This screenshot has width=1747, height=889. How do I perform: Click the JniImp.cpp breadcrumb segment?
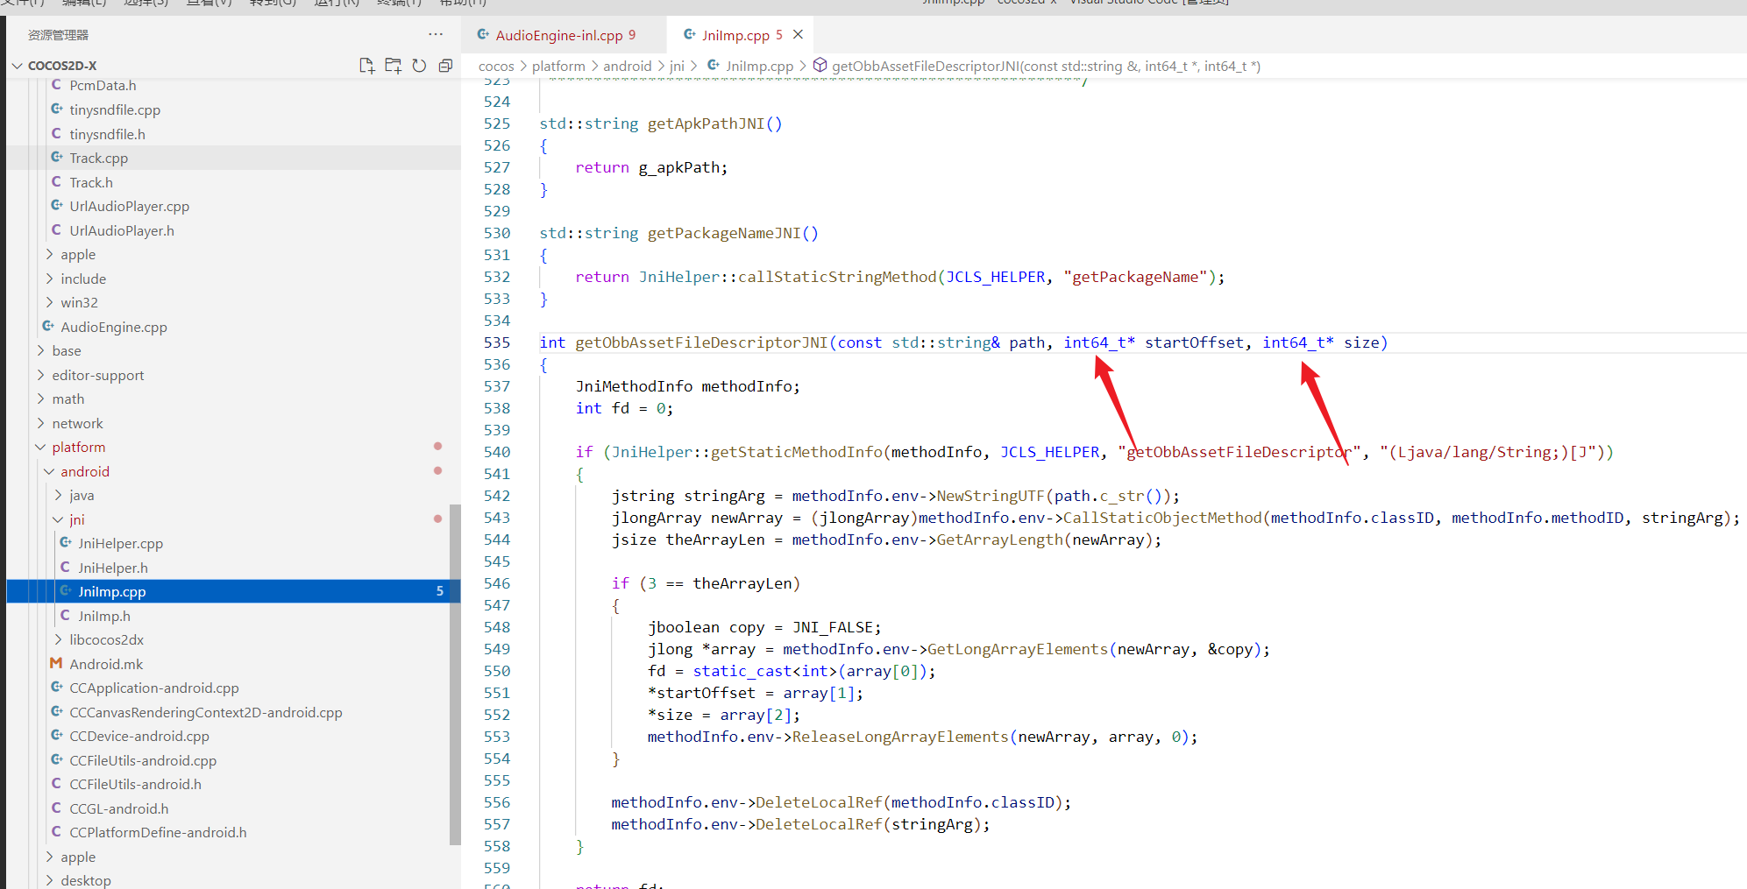pos(750,66)
